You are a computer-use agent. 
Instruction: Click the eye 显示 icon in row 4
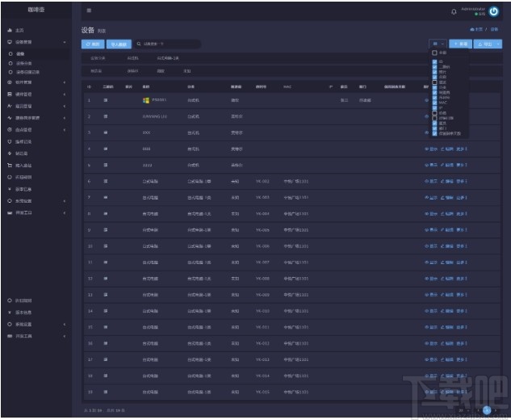point(426,149)
